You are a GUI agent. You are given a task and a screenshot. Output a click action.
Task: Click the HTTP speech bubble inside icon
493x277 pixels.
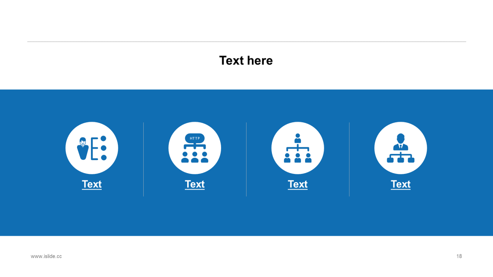coord(195,138)
